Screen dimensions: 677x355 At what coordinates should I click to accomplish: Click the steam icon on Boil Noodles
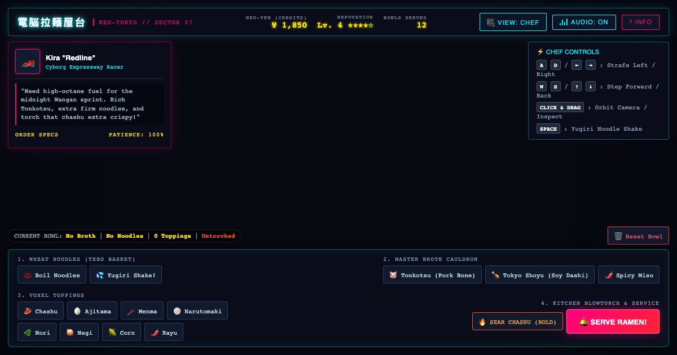pyautogui.click(x=27, y=275)
